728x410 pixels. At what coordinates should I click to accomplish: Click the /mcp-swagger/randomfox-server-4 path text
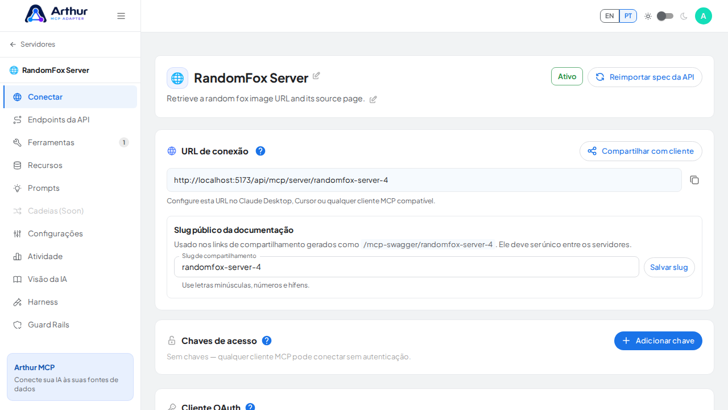428,244
